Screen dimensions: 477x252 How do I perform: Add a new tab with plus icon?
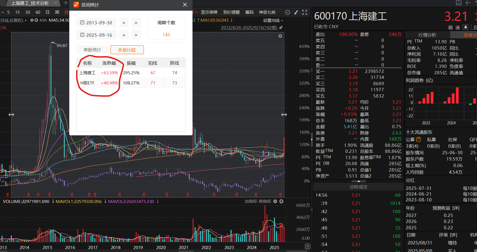66,3
